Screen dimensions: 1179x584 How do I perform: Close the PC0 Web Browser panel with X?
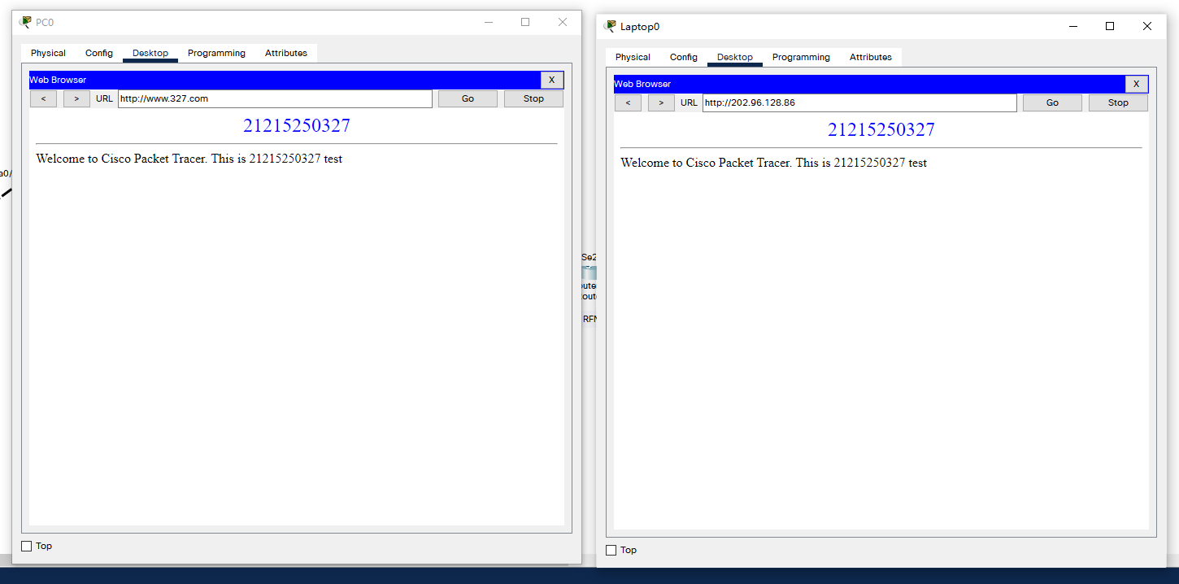click(x=551, y=80)
